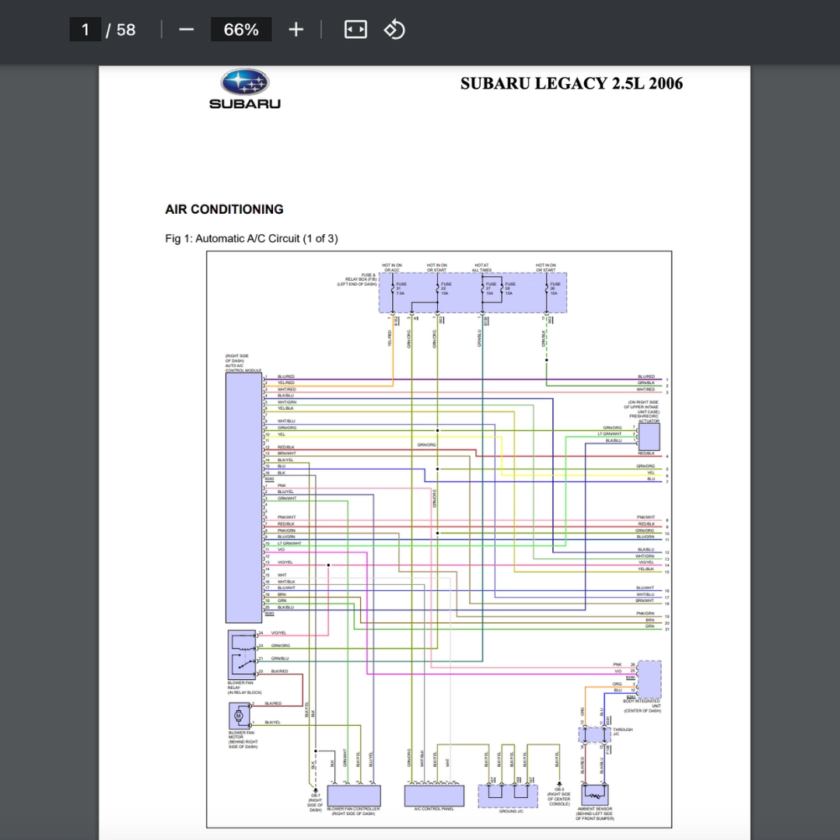The width and height of the screenshot is (840, 840).
Task: Click the Blower Fan Relay symbol
Action: [x=242, y=655]
